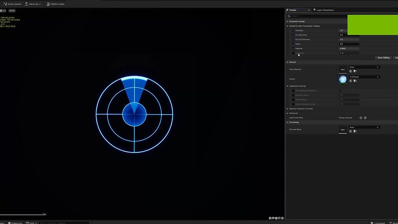Expand the Material Property Overrides section
Screen dimensions: 398x224
pos(287,109)
